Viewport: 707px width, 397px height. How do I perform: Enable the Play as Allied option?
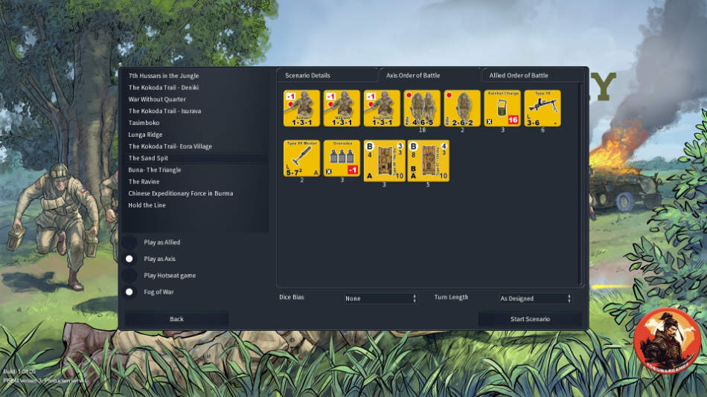pos(129,242)
